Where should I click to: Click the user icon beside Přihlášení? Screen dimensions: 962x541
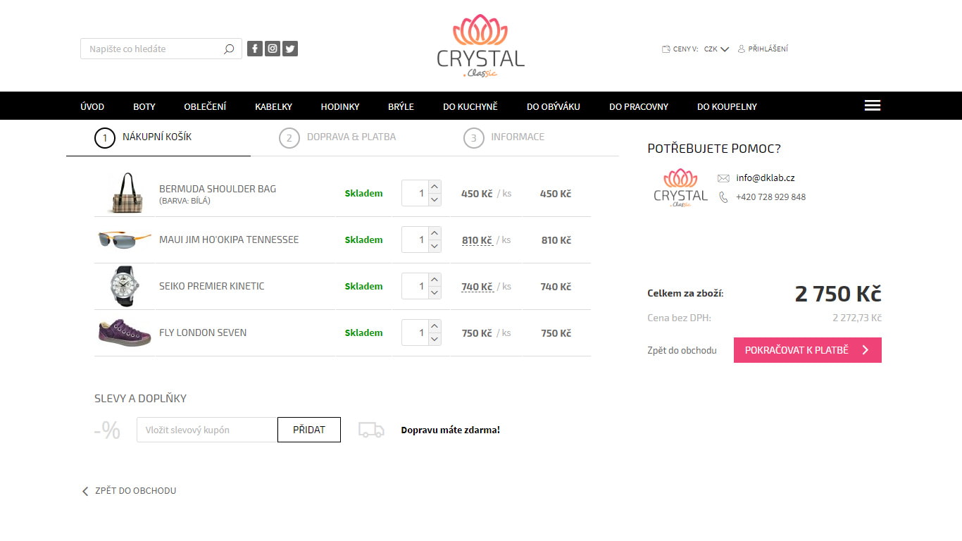click(742, 49)
